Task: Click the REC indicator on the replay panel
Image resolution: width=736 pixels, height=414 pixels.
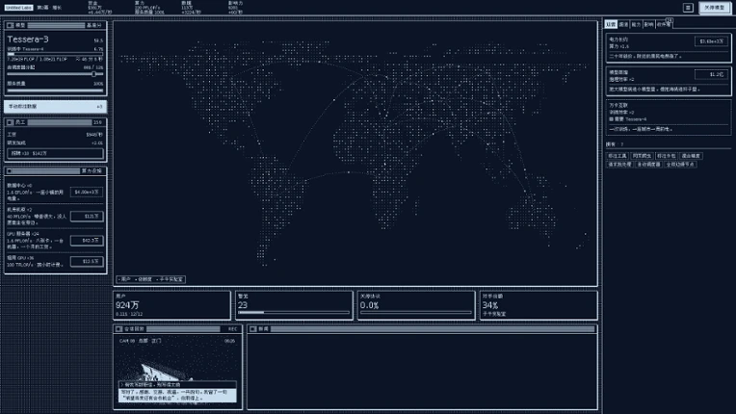Action: point(233,329)
